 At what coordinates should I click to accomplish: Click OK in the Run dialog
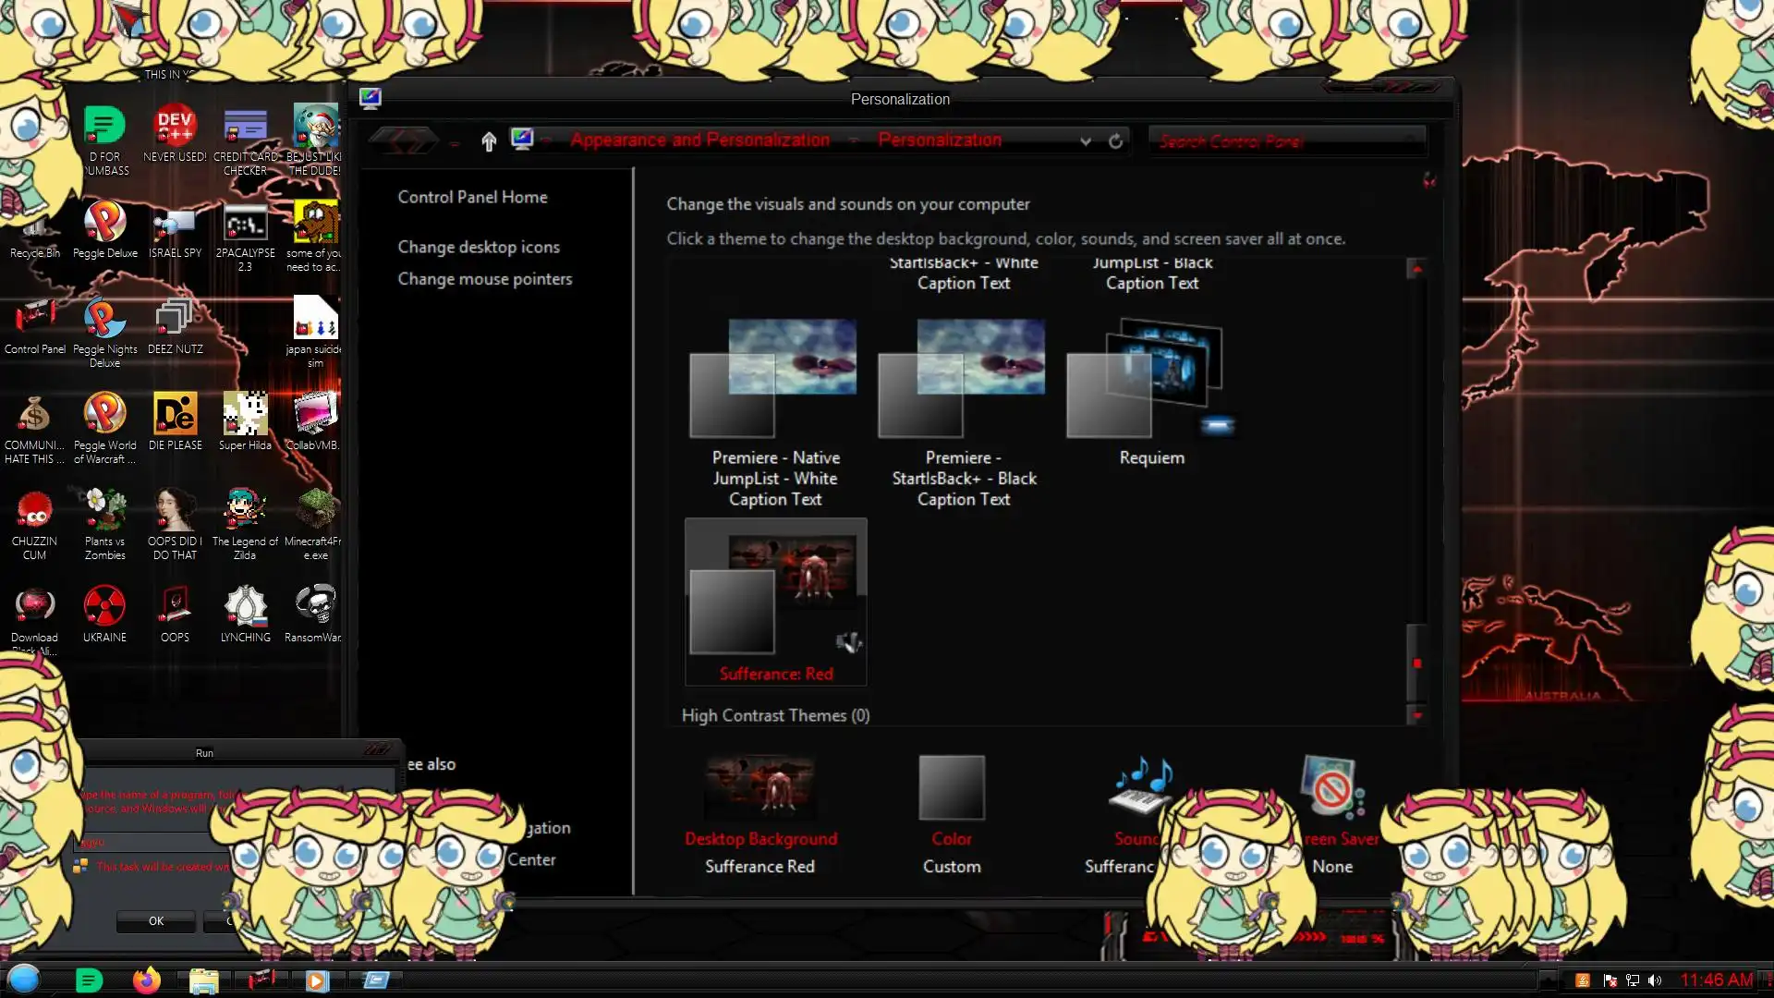pyautogui.click(x=156, y=920)
